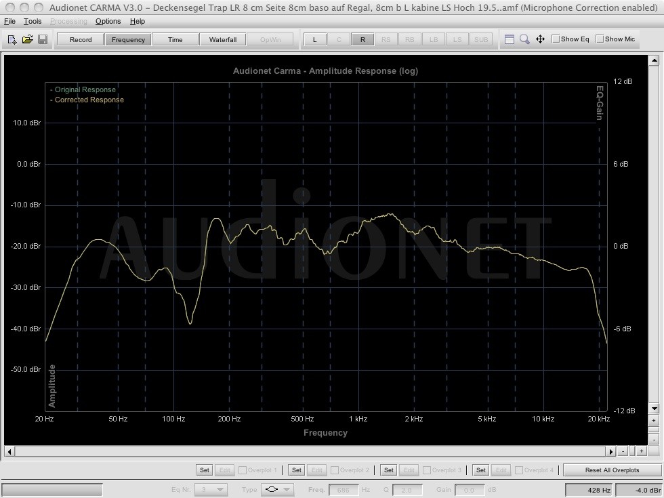Screen dimensions: 664x498
Task: Click the floppy disk save icon
Action: click(x=43, y=39)
